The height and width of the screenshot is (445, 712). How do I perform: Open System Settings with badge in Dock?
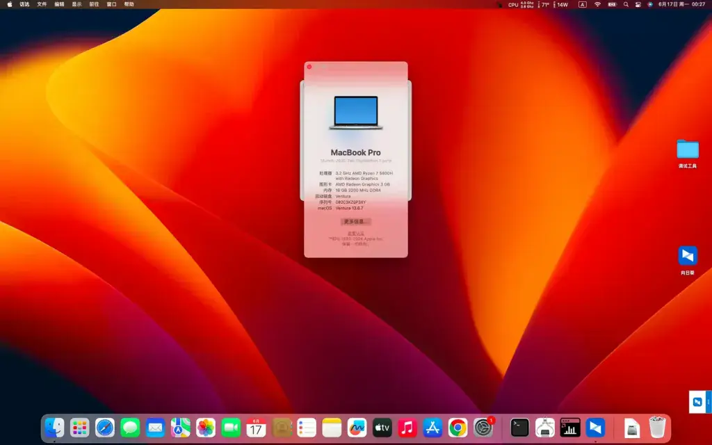point(483,428)
